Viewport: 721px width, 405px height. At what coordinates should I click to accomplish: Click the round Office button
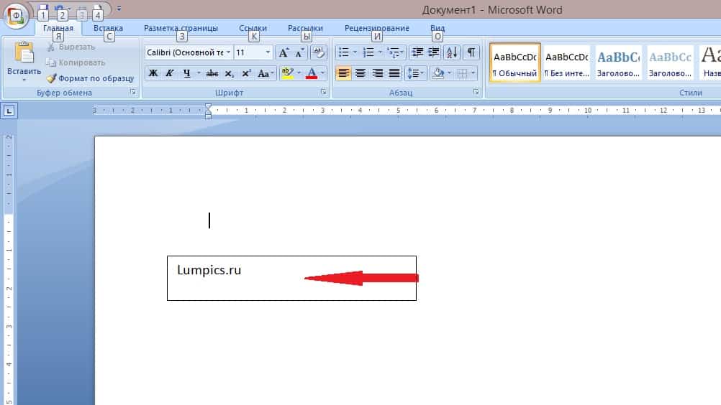17,14
